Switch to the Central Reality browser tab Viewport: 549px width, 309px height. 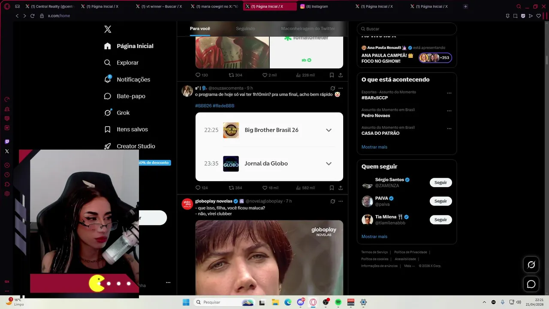click(49, 6)
